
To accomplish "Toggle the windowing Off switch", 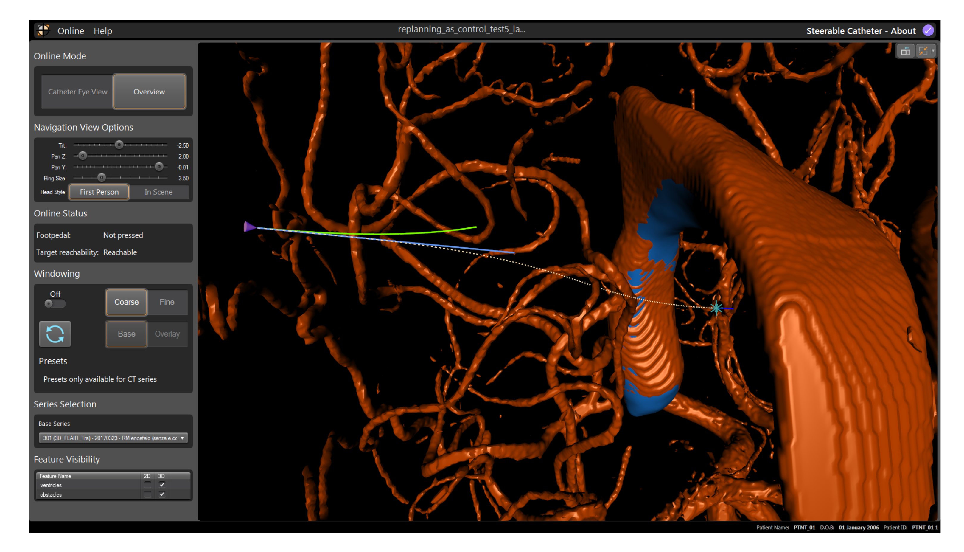I will click(x=55, y=303).
